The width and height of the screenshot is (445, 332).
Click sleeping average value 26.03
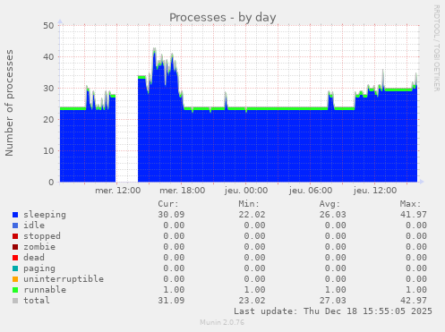coord(333,215)
